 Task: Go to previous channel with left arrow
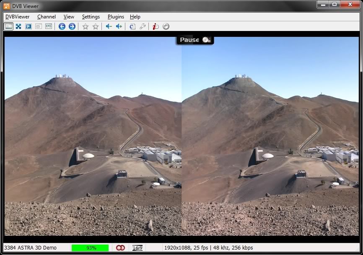(62, 26)
